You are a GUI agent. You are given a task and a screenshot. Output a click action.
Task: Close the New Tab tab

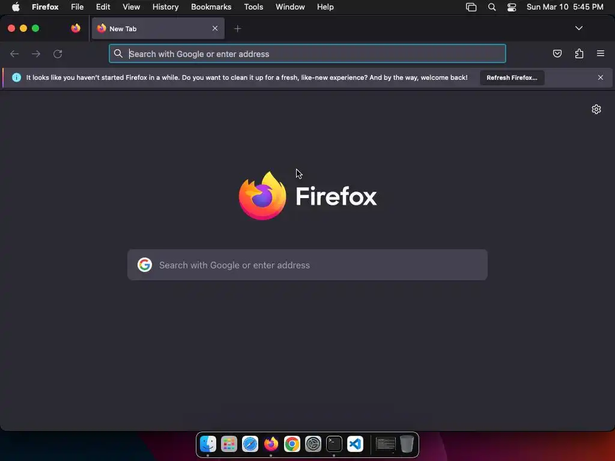pos(215,28)
